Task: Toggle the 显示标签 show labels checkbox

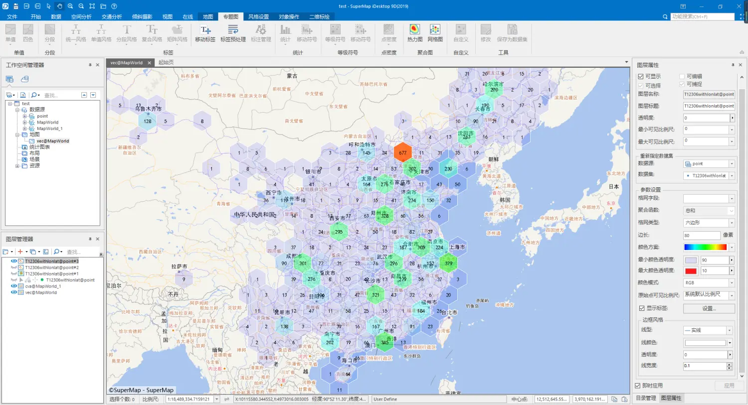Action: click(642, 308)
